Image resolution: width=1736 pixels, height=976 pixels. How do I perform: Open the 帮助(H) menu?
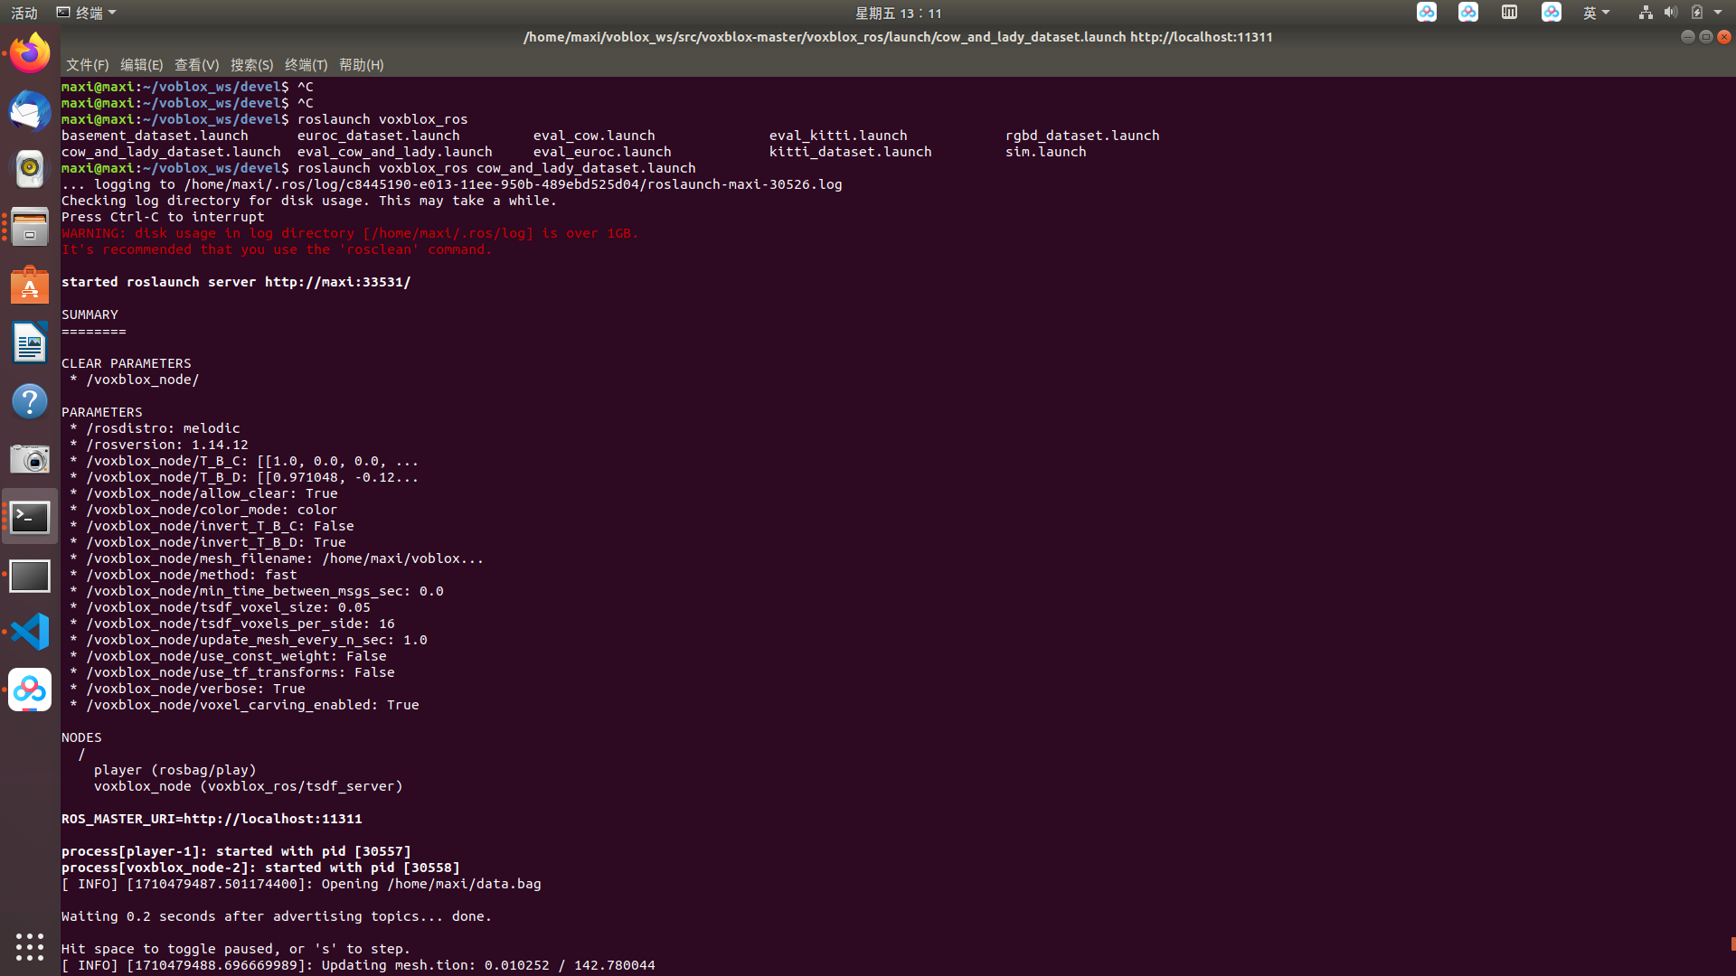point(361,65)
